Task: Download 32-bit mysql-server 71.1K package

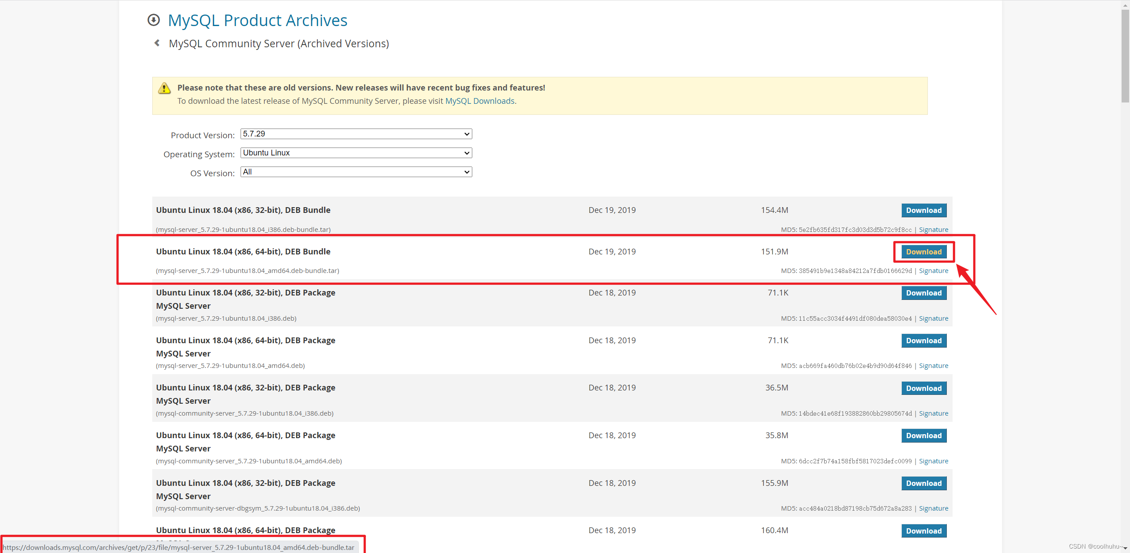Action: point(923,293)
